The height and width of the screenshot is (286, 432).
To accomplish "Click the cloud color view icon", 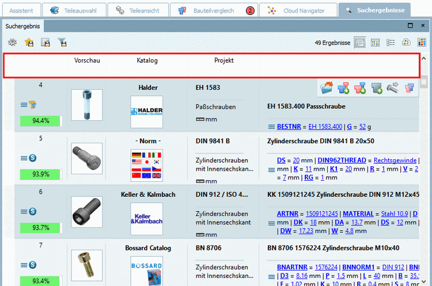I will (406, 43).
